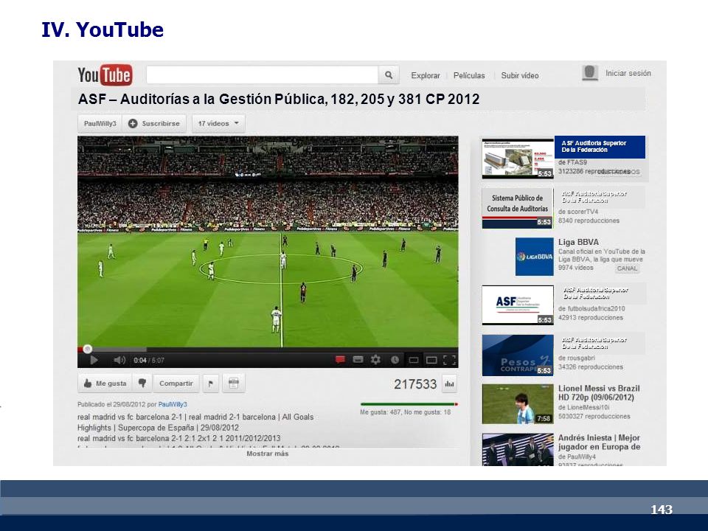Open the Explorar menu
Screen dimensions: 708x531
pyautogui.click(x=426, y=75)
